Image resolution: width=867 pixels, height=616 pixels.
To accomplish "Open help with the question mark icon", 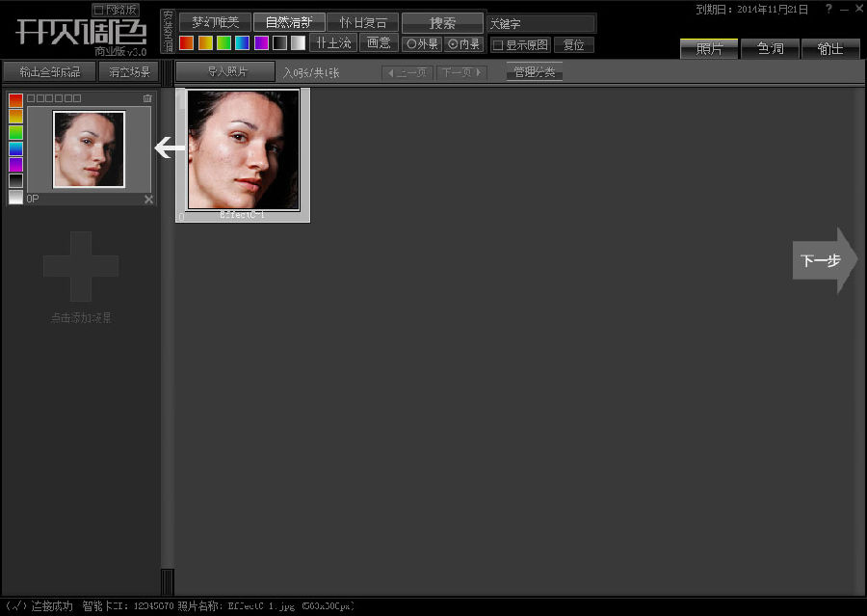I will 828,9.
